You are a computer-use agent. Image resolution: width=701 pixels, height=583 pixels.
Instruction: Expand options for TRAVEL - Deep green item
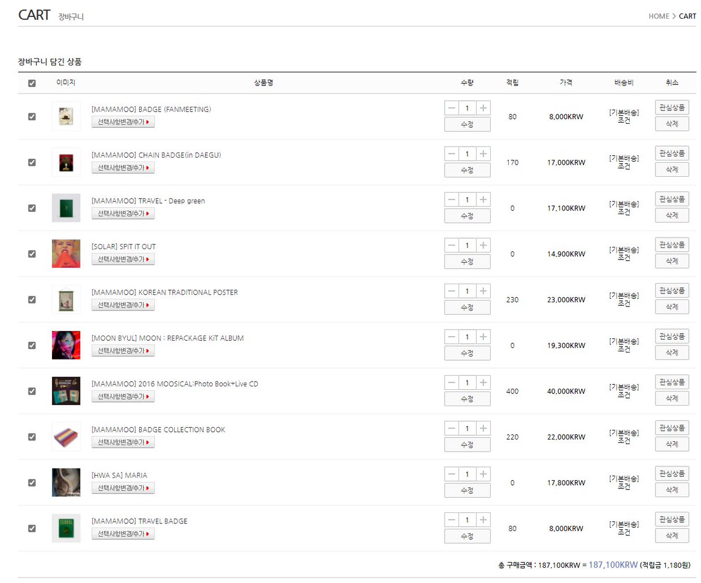pyautogui.click(x=123, y=214)
